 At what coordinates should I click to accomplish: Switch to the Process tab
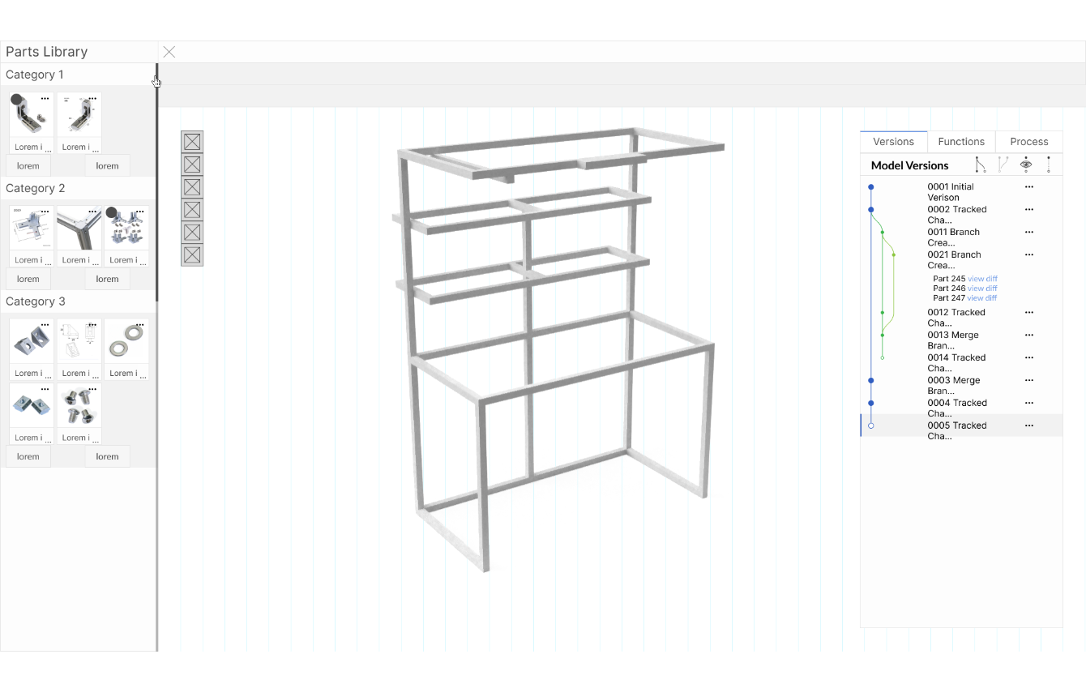[1028, 141]
